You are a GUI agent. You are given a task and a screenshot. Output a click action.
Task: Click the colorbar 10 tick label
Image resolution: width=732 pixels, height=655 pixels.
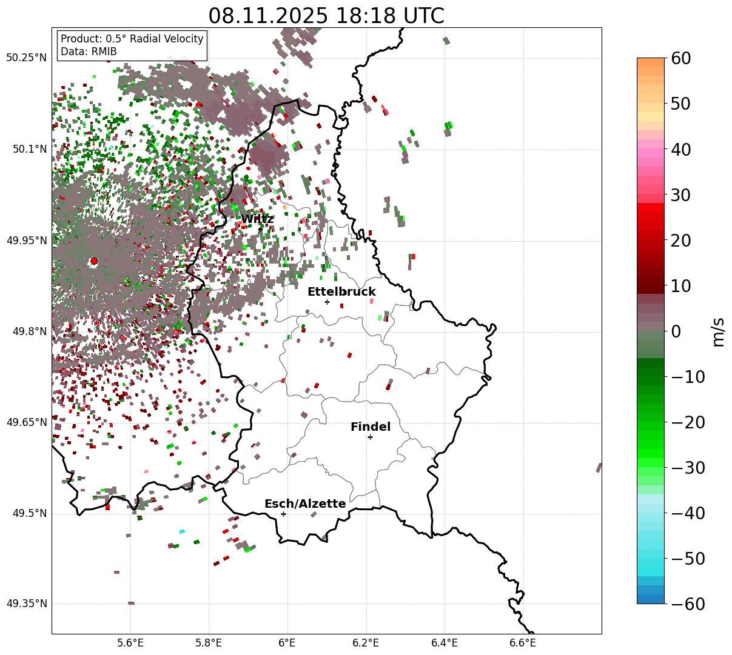coord(680,285)
